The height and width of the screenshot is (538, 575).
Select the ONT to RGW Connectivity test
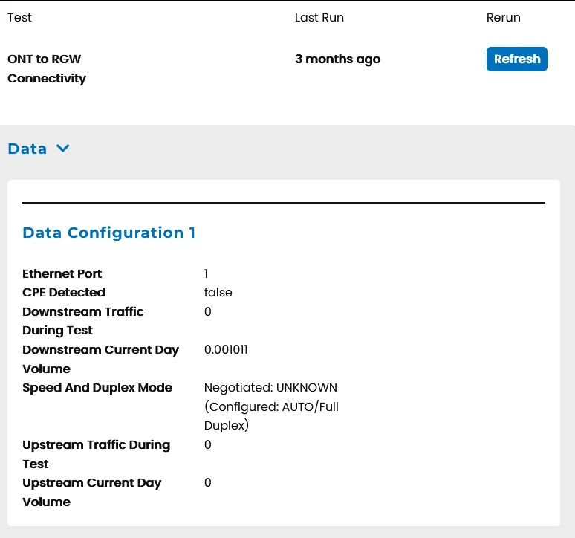[x=47, y=68]
